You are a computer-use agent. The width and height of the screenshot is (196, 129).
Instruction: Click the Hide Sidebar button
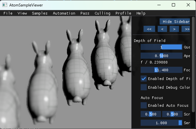[175, 21]
